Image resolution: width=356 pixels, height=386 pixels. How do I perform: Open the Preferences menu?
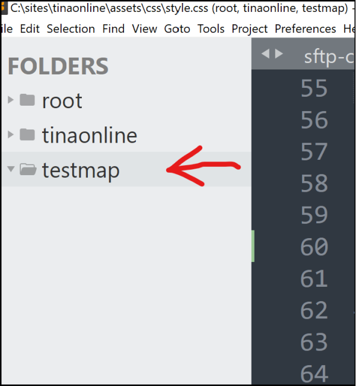(x=305, y=29)
